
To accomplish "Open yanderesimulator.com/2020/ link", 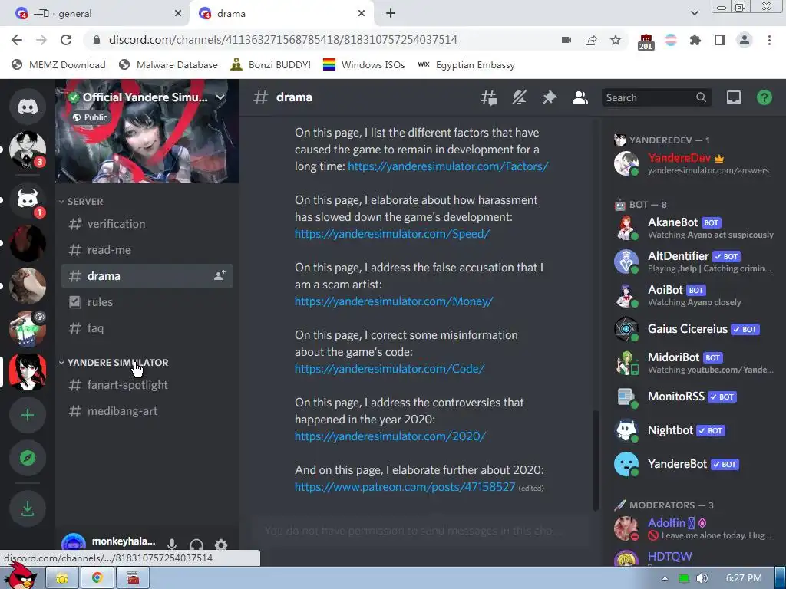I will click(390, 436).
